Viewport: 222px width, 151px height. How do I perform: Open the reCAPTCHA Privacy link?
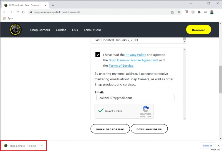[x=143, y=116]
